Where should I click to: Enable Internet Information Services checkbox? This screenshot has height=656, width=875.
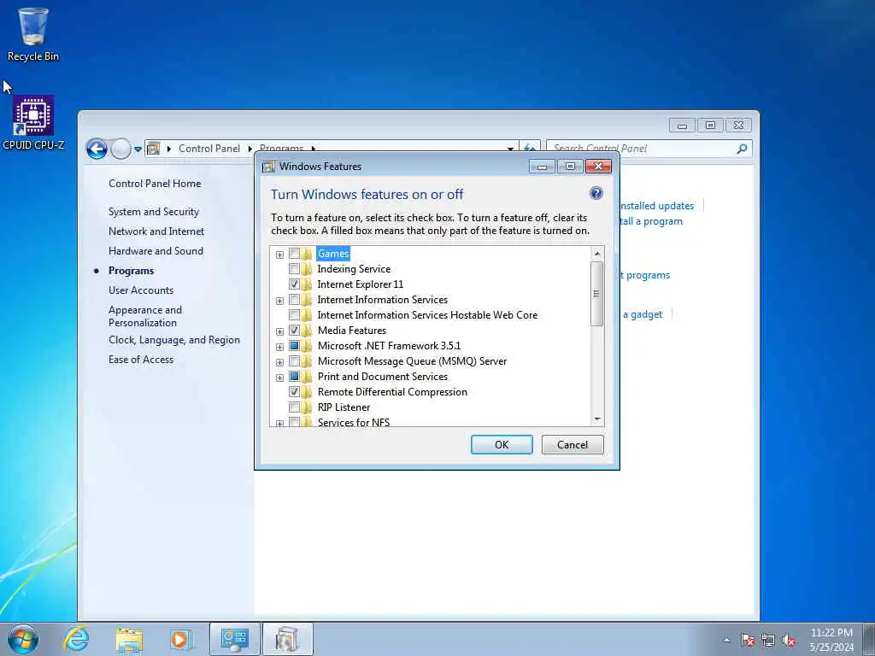pyautogui.click(x=294, y=300)
